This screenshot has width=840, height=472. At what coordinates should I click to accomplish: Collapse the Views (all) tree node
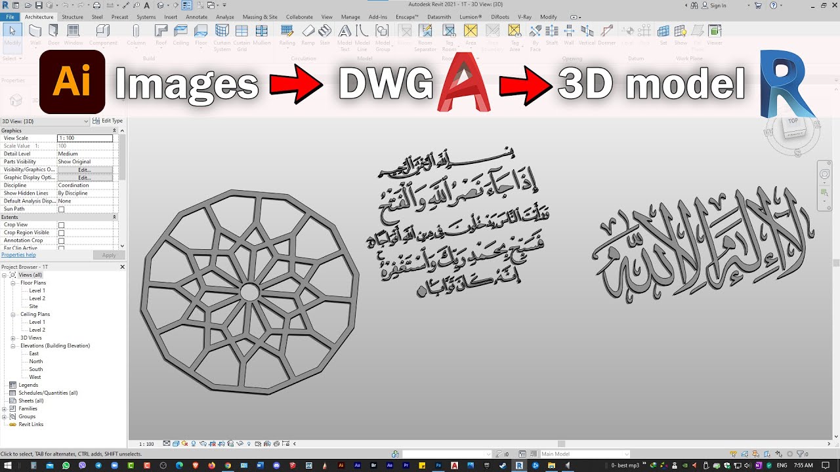tap(4, 275)
